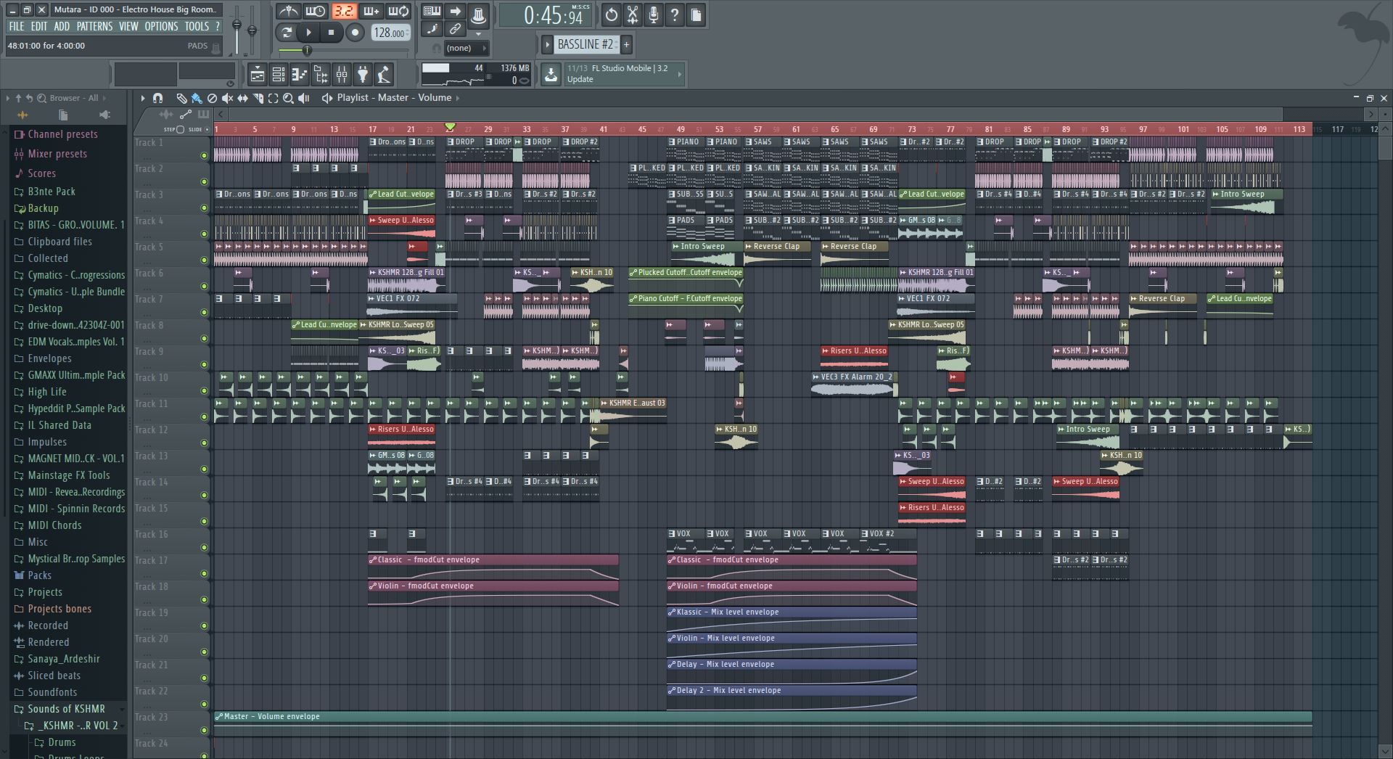Viewport: 1393px width, 759px height.
Task: Enable the playlist snap magnet icon
Action: tap(157, 98)
